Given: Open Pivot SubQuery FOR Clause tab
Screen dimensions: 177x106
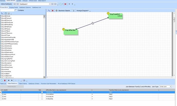Looking at the screenshot, I should coord(66,84).
